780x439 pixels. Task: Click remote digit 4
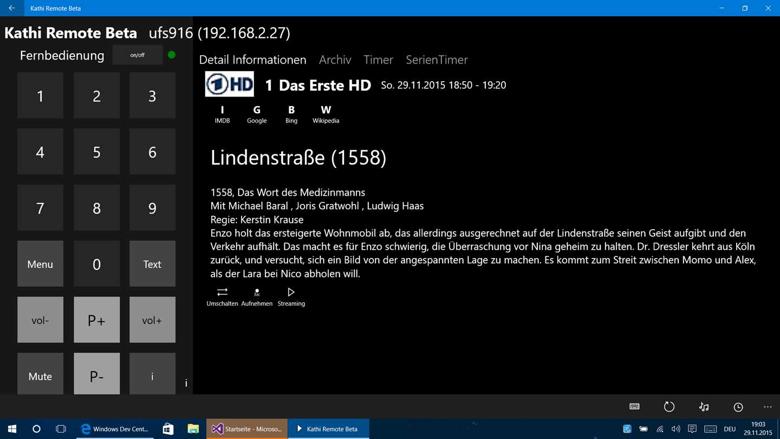click(x=40, y=152)
